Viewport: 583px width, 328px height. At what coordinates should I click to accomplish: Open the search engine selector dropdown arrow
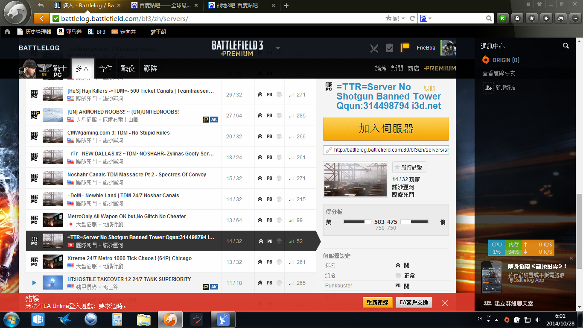[x=430, y=18]
